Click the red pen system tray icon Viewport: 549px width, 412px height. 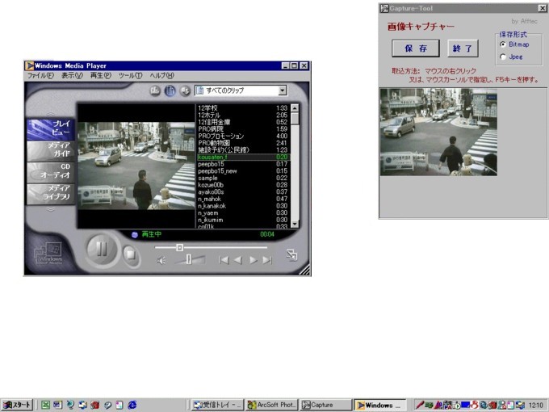[x=420, y=405]
